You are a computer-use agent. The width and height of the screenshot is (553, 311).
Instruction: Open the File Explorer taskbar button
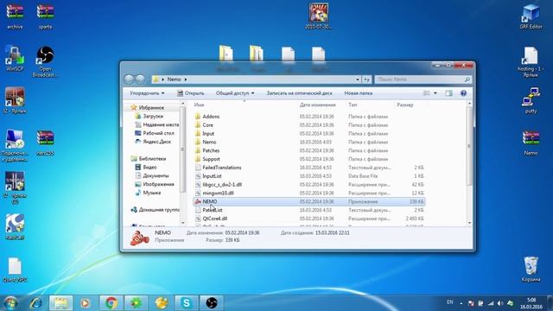pyautogui.click(x=61, y=303)
